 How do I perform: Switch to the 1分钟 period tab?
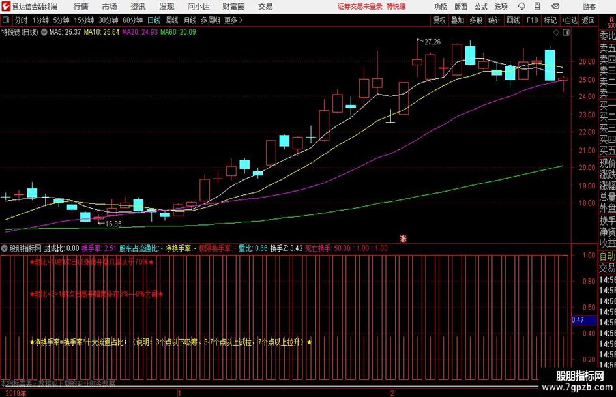pos(40,20)
